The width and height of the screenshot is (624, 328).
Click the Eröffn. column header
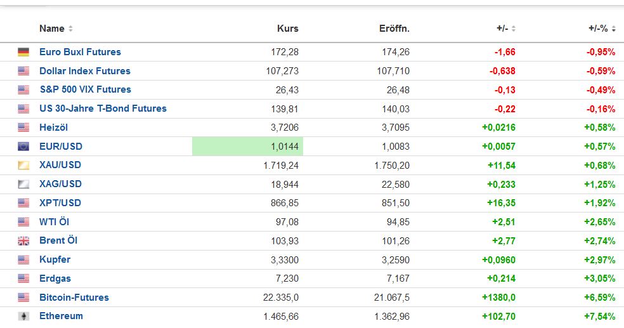tap(394, 29)
